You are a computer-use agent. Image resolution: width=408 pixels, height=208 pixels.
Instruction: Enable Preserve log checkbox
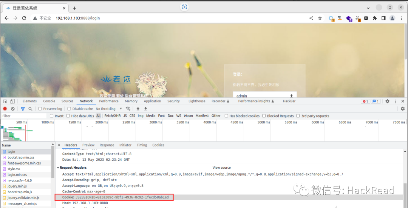click(40, 109)
